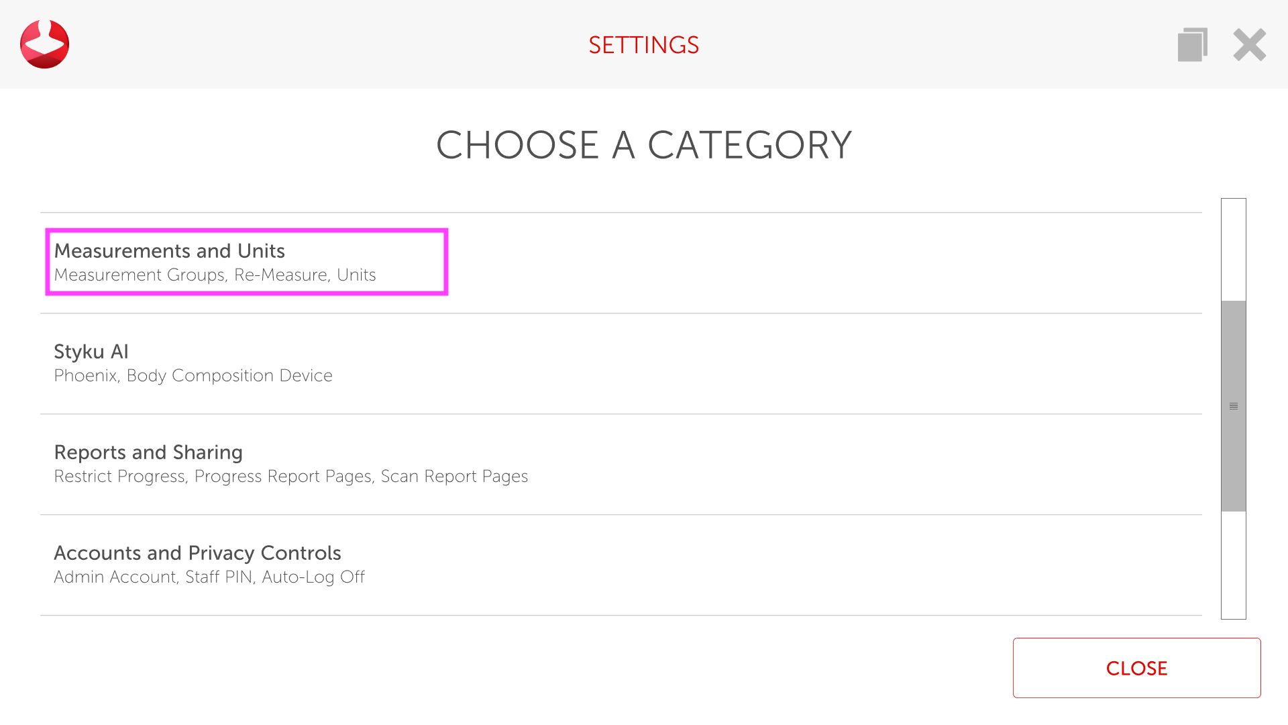Click the gray scrollbar thumb

pos(1233,349)
